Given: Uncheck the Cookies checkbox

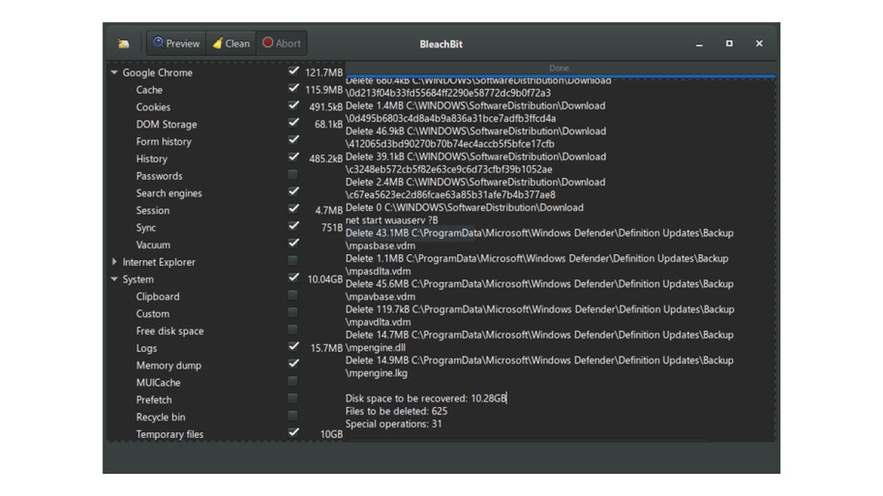Looking at the screenshot, I should coord(294,106).
